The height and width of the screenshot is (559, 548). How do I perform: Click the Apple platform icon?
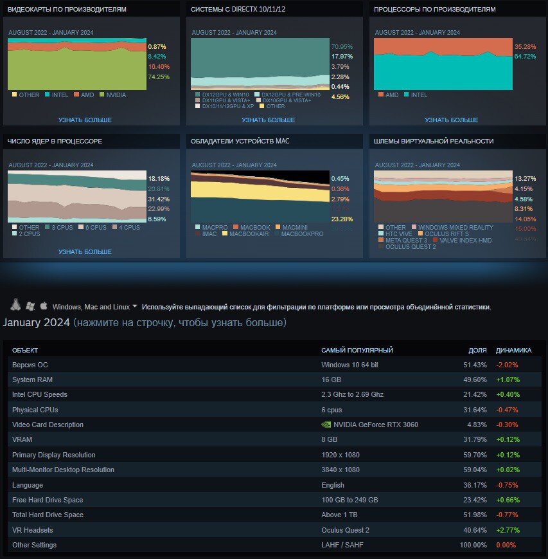(44, 306)
